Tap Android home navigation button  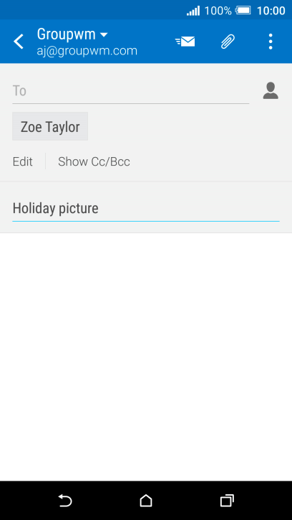tap(146, 501)
